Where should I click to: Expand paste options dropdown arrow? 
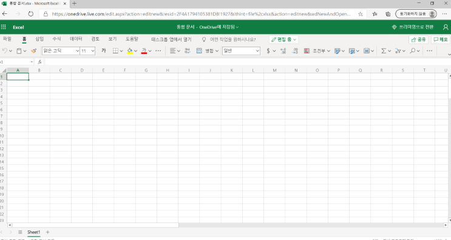(x=25, y=51)
